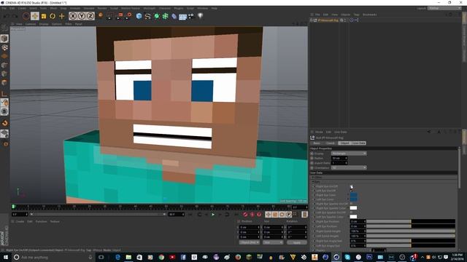
Task: Toggle the Right Eye Sparkle On/Off checkbox
Action: [x=352, y=204]
